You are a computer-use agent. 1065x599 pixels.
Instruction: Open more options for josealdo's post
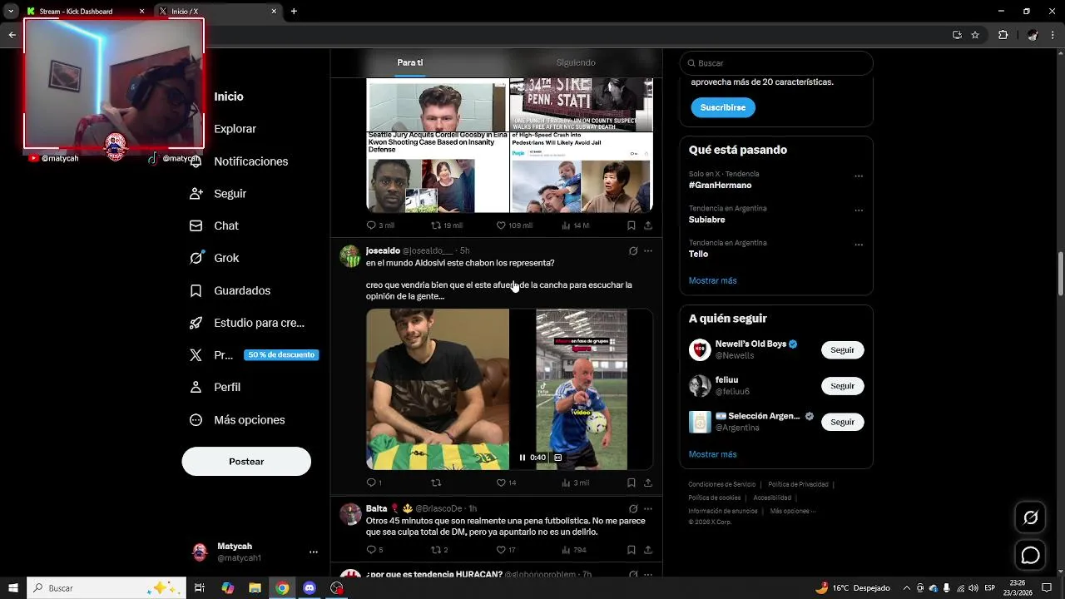648,250
